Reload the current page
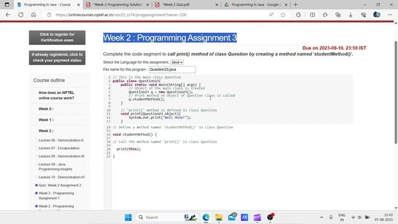This screenshot has height=224, width=398. coord(21,15)
